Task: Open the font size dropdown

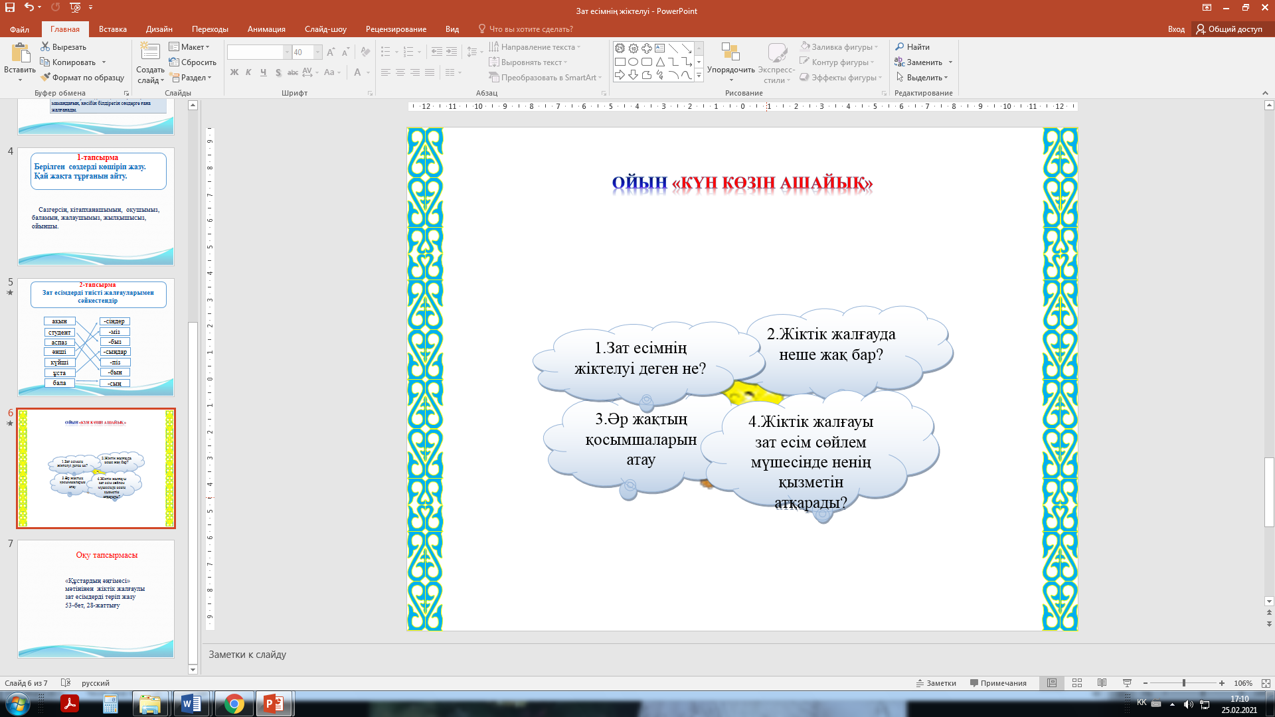Action: tap(318, 52)
